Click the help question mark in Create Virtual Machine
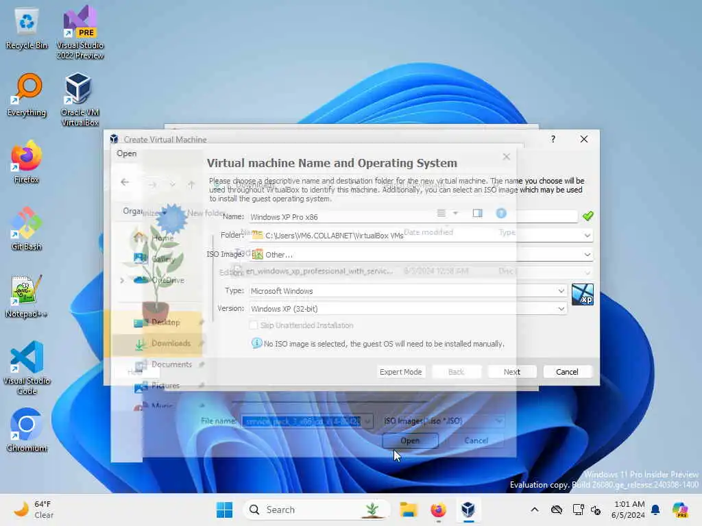This screenshot has height=526, width=702. point(553,139)
